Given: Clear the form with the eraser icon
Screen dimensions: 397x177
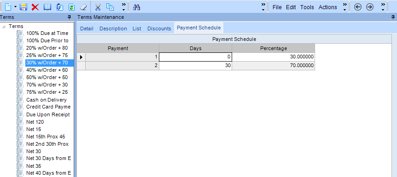Looking at the screenshot, I should click(83, 7).
